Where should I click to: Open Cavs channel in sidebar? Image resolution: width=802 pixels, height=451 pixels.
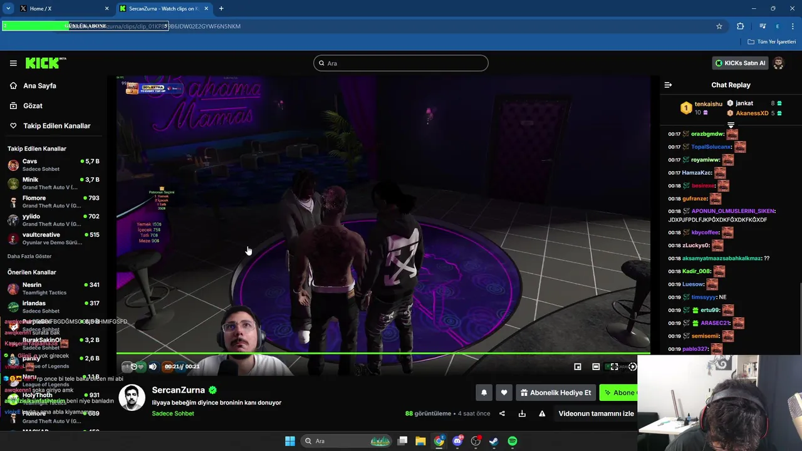coord(53,165)
